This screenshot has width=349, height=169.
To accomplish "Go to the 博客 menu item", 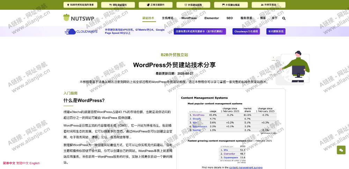I will click(x=263, y=18).
